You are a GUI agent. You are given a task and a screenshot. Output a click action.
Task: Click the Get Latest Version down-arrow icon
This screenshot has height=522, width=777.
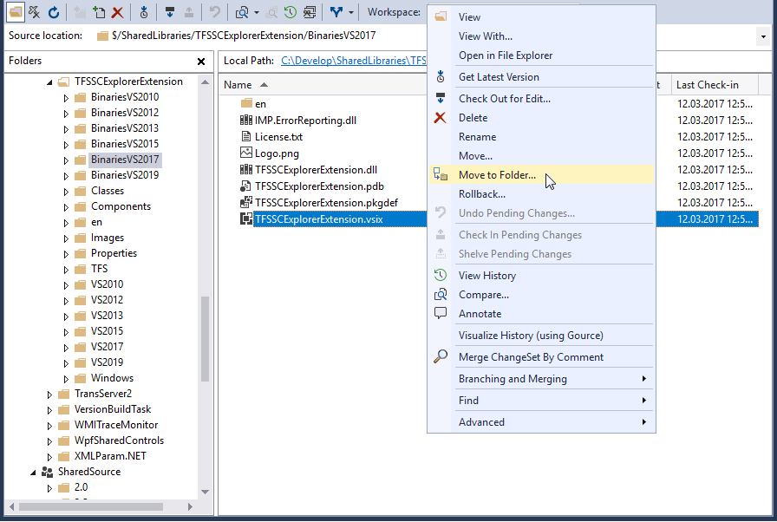coord(144,12)
